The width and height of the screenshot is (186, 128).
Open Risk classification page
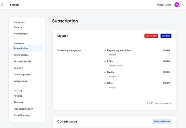23,109
